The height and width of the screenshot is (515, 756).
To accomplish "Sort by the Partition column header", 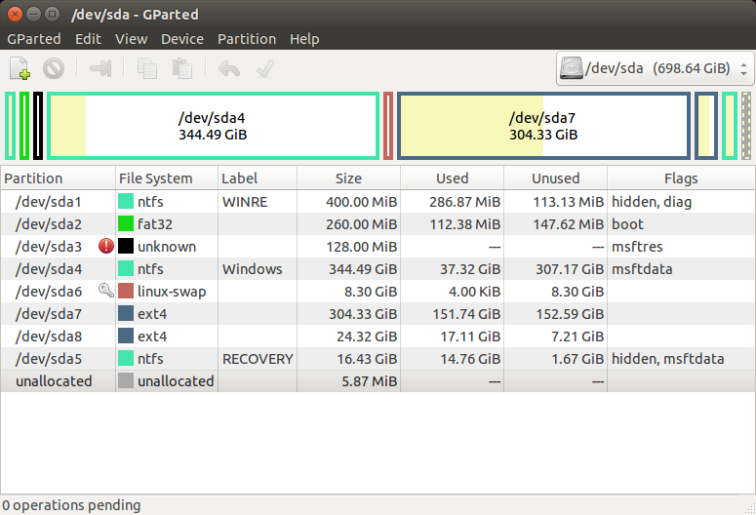I will (x=58, y=178).
